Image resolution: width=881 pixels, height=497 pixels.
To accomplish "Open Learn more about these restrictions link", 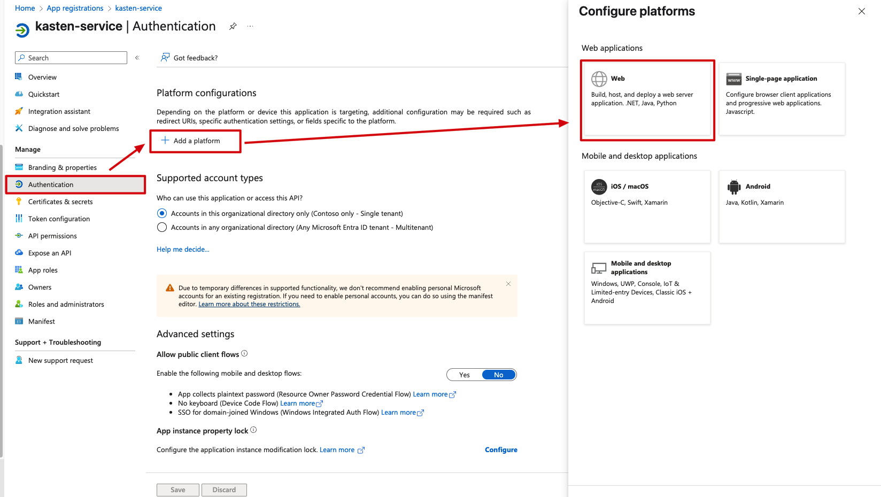I will pos(249,304).
